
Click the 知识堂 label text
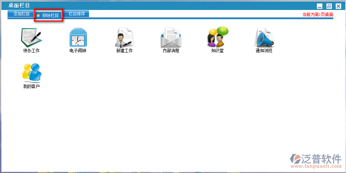click(218, 50)
